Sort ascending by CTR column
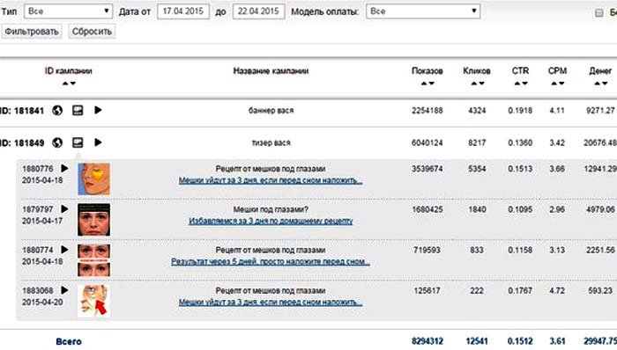This screenshot has width=617, height=350. [517, 84]
